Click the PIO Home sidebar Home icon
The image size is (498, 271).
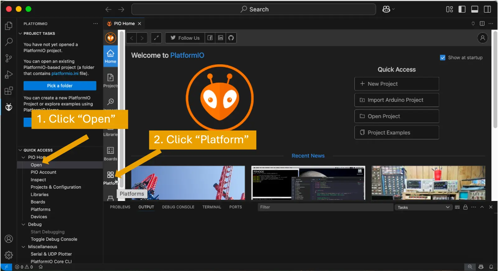click(110, 56)
